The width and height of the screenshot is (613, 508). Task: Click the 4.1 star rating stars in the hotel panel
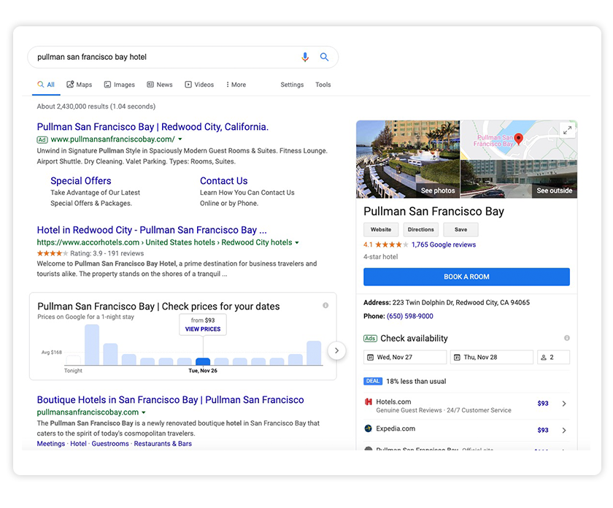[391, 245]
